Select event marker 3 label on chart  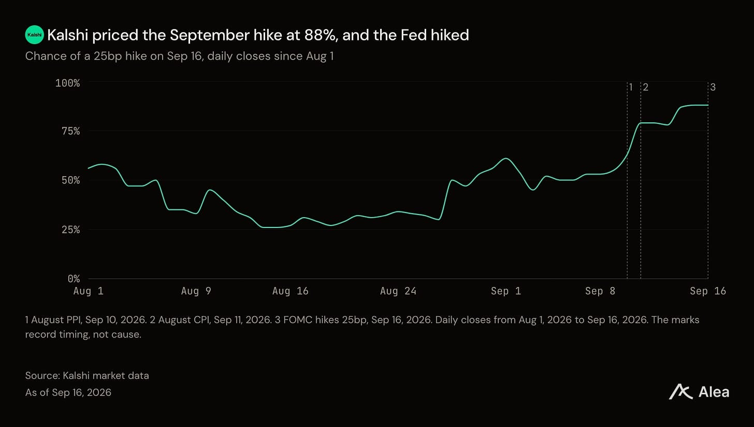point(713,87)
